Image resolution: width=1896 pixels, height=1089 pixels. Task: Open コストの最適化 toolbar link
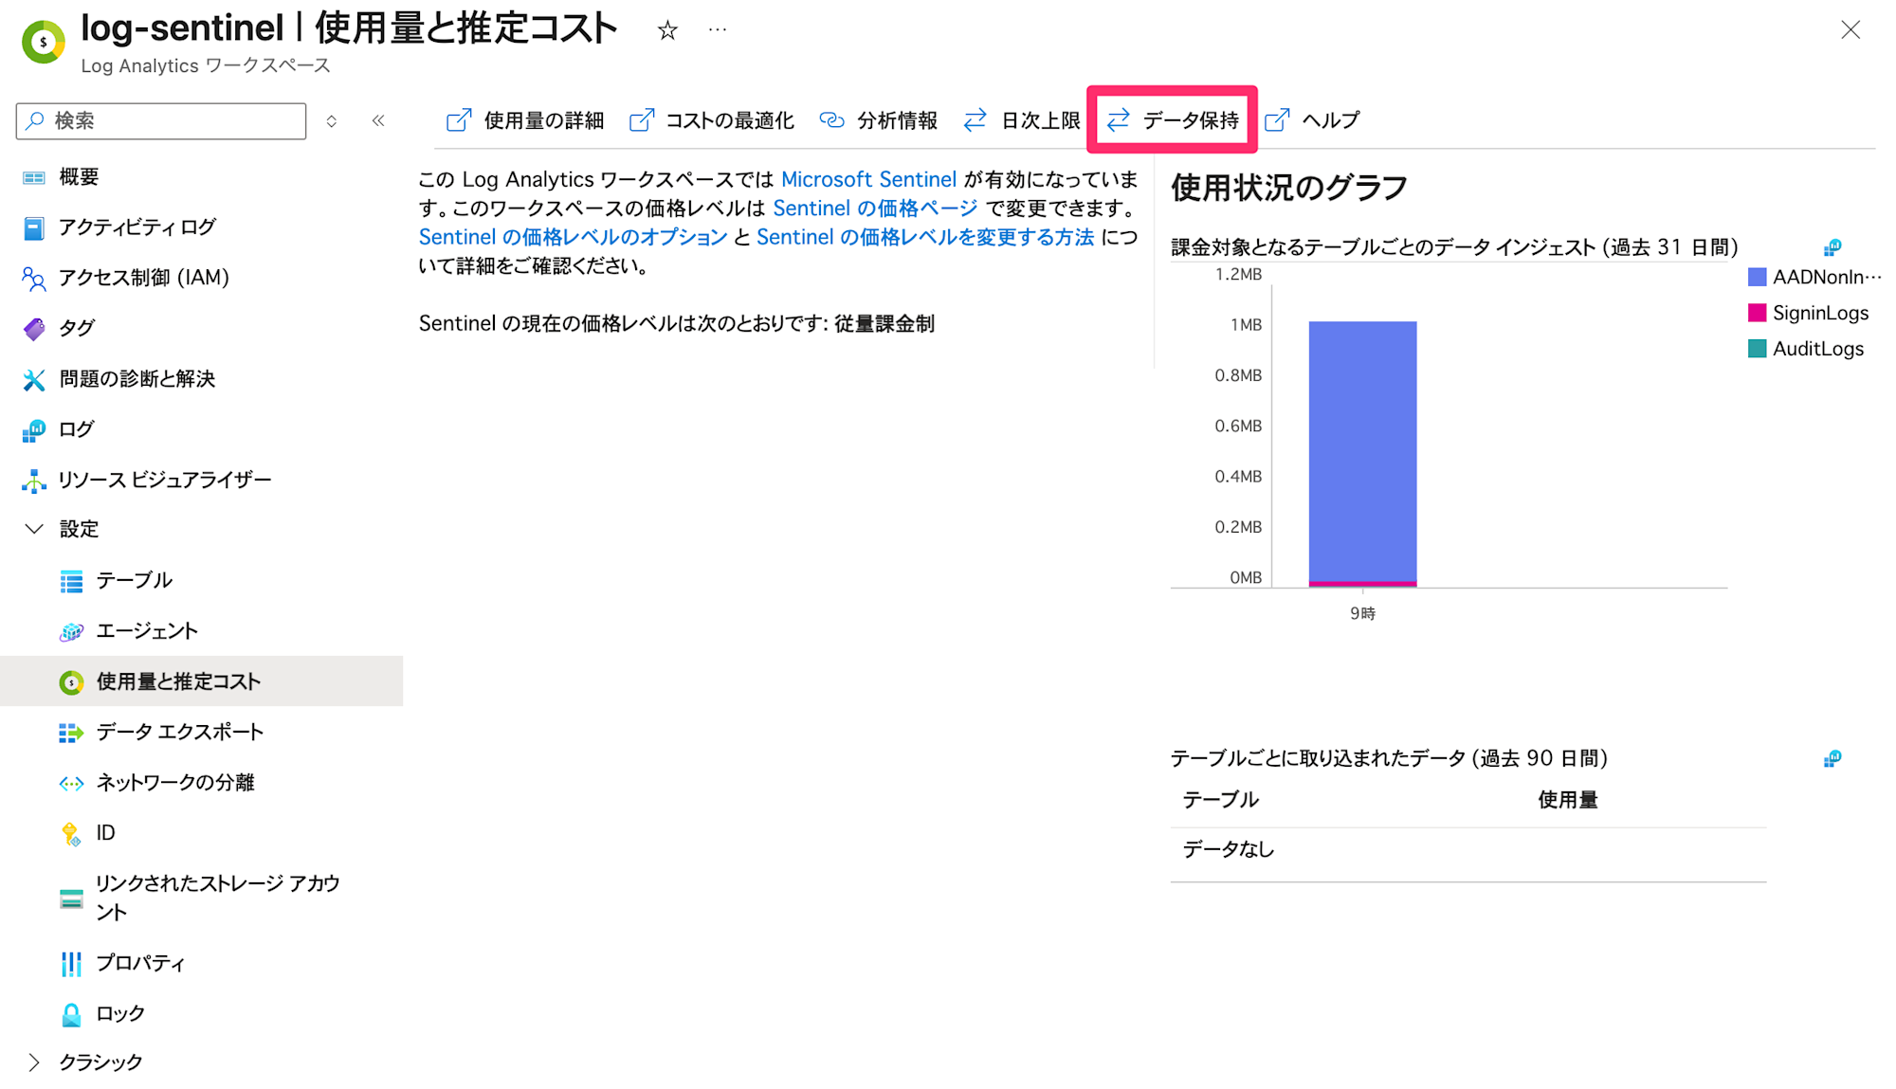(712, 120)
